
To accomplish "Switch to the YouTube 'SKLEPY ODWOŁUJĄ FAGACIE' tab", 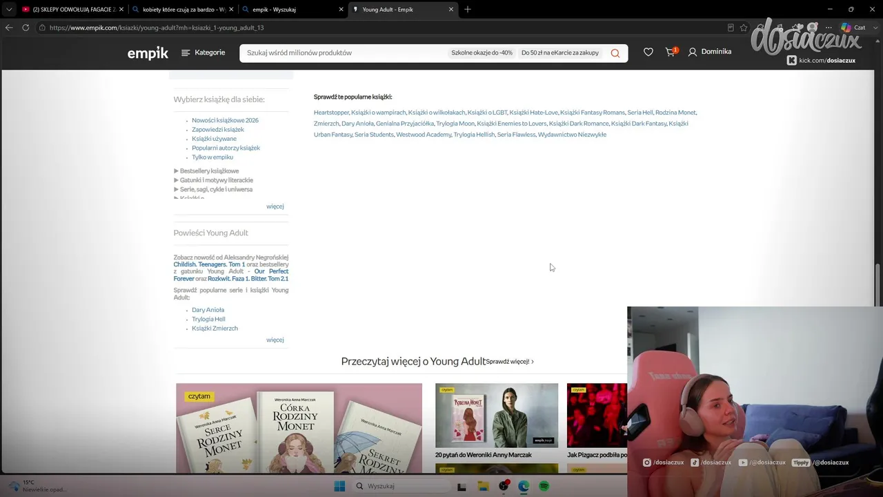I will point(72,10).
